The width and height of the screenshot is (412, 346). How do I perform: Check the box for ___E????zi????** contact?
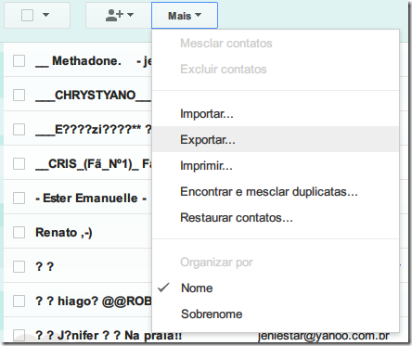(x=19, y=129)
